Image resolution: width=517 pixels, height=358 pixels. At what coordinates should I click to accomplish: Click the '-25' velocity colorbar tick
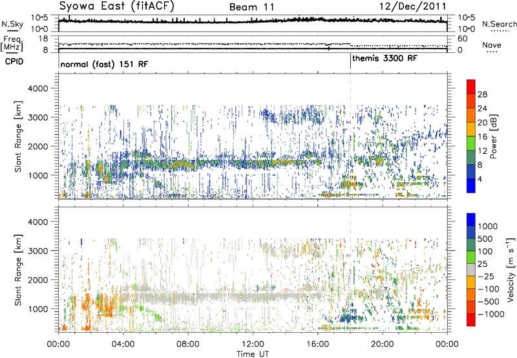[487, 276]
